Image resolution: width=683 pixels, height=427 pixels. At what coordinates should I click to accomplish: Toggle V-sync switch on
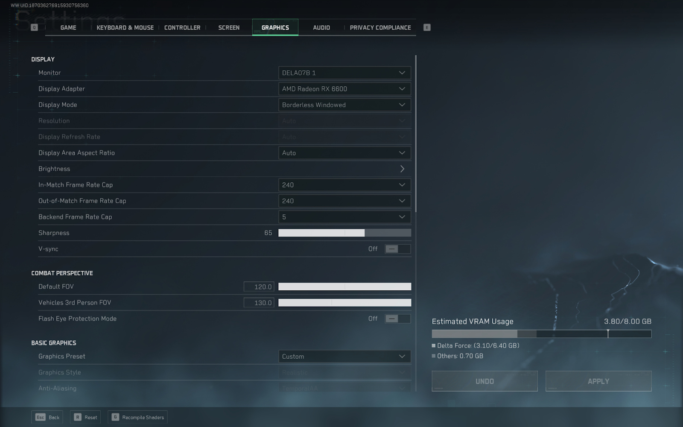pos(397,249)
